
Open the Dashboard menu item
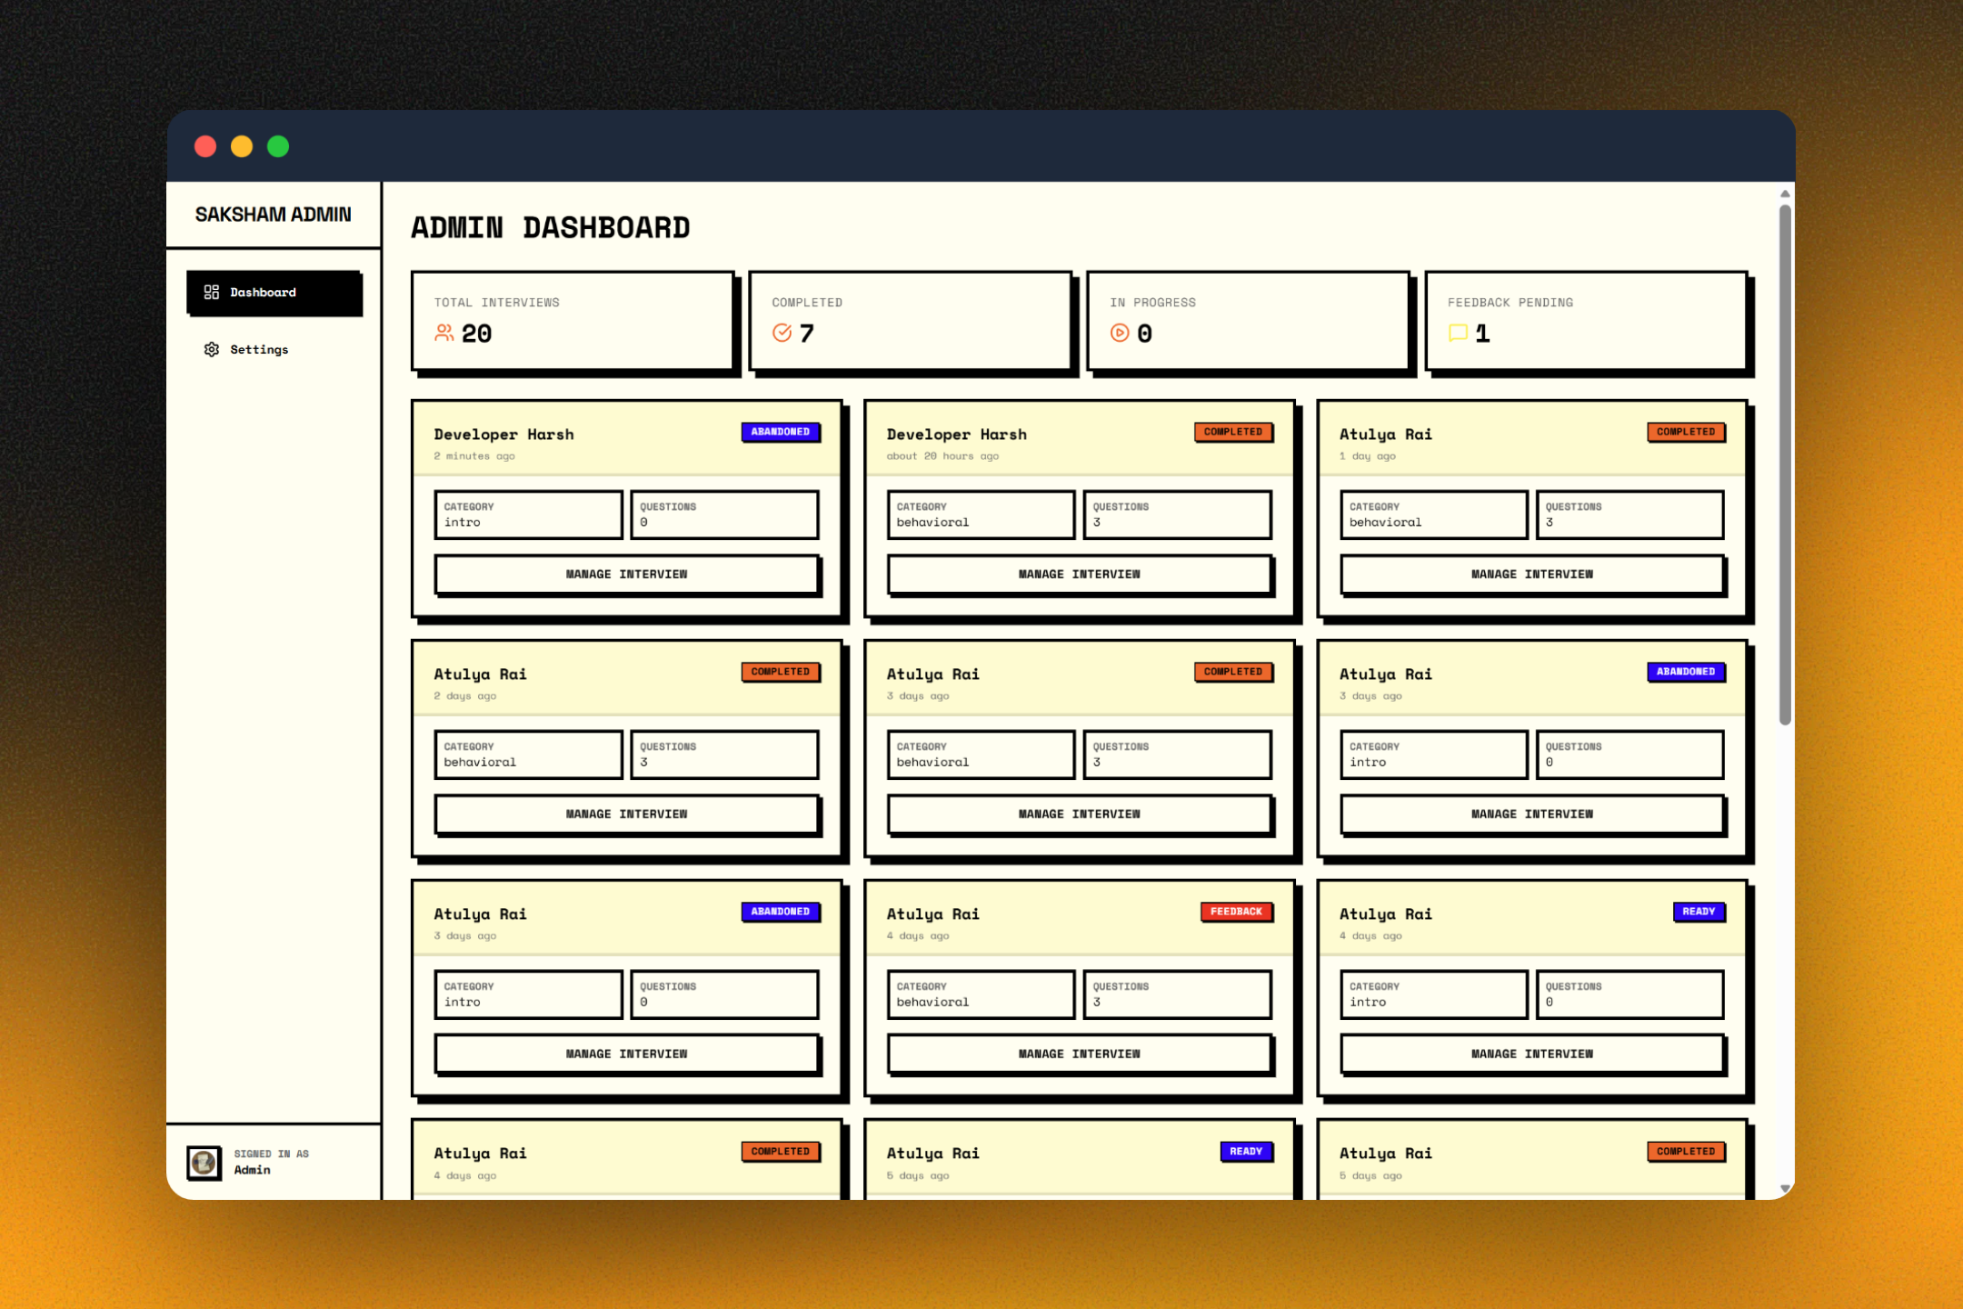(x=274, y=293)
